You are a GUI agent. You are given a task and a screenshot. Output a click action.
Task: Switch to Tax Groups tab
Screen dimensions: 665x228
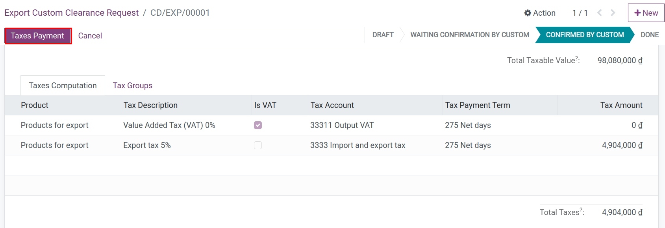[x=133, y=86]
